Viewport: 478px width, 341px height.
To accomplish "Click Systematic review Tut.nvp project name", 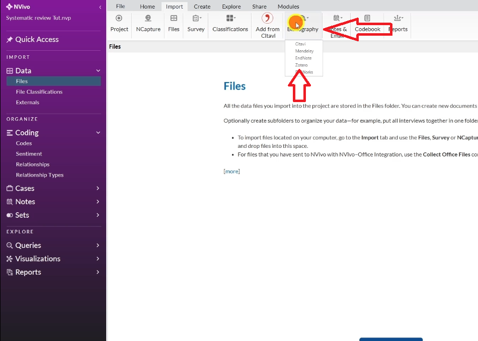I will click(38, 18).
